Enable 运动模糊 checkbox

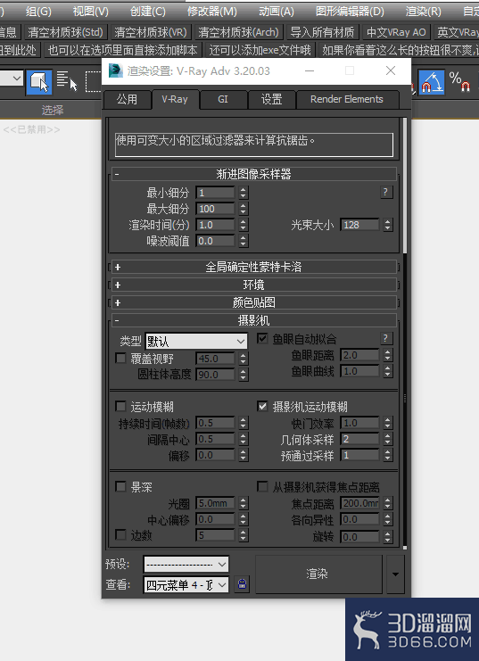click(120, 407)
